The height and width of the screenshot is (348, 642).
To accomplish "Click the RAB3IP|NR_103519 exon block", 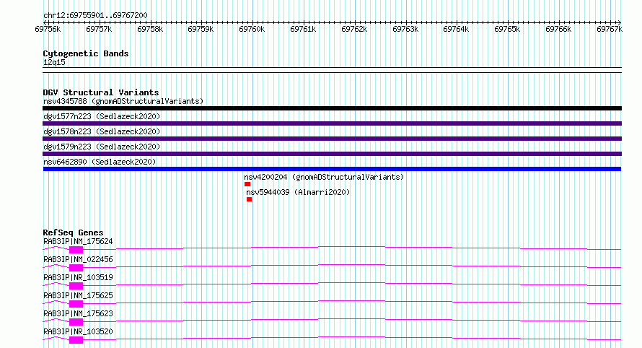I will 76,286.
